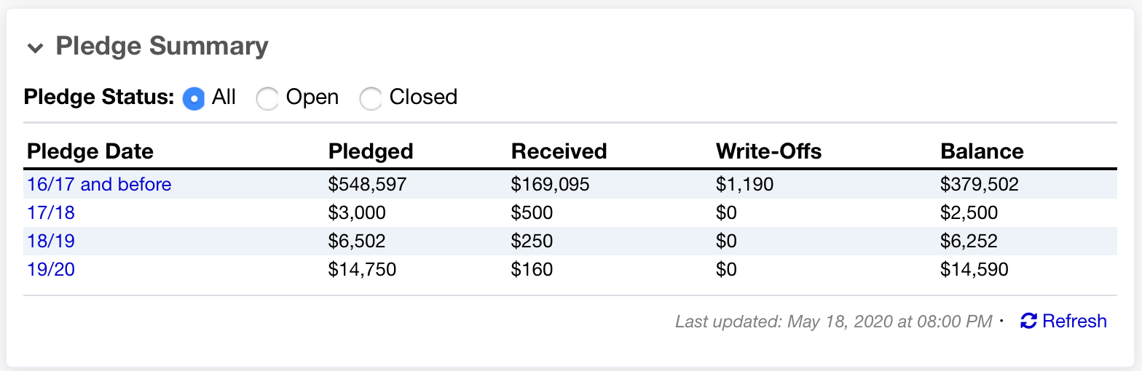Click the $548,597 pledged amount
The image size is (1142, 371).
[367, 184]
